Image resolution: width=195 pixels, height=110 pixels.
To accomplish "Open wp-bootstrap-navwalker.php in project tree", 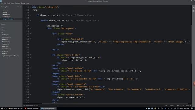I will click(10, 56).
